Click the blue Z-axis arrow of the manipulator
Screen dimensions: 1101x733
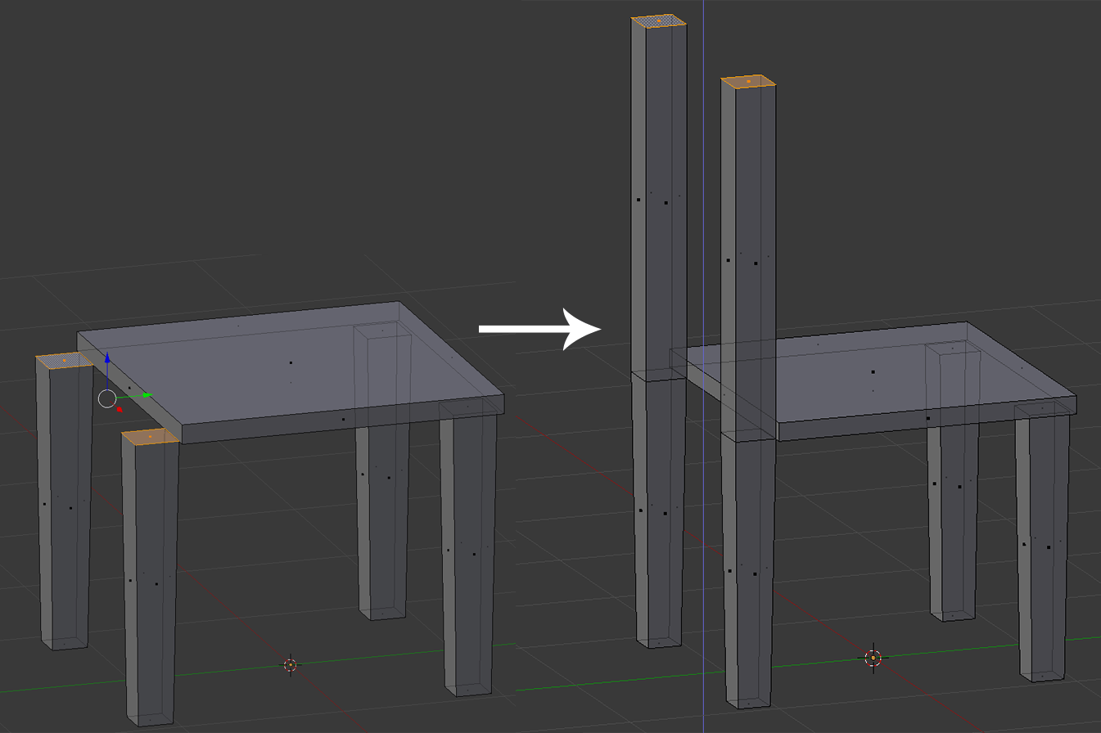(x=107, y=361)
